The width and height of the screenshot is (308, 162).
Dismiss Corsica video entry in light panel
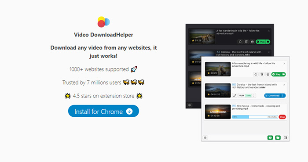pyautogui.click(x=284, y=85)
